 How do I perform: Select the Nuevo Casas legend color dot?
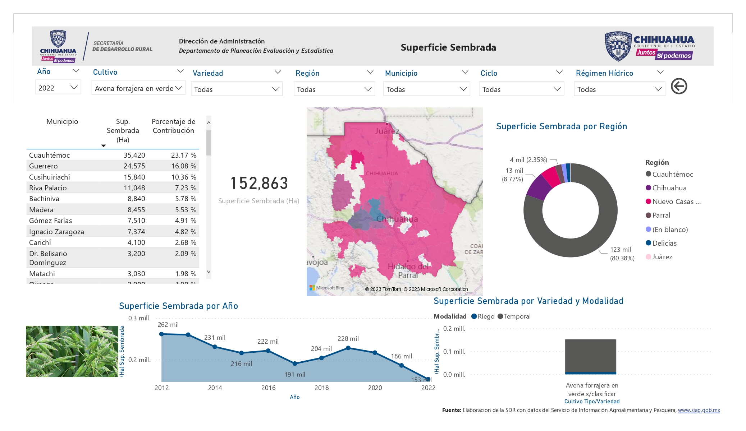coord(649,201)
